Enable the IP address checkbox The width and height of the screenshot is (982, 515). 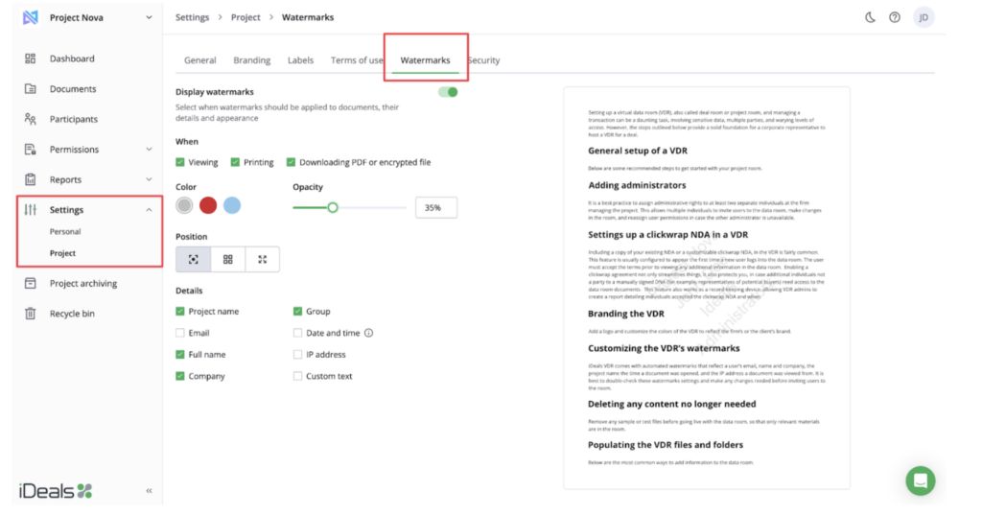coord(297,355)
